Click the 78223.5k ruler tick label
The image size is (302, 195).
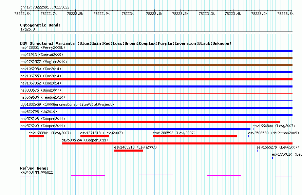(x=259, y=14)
